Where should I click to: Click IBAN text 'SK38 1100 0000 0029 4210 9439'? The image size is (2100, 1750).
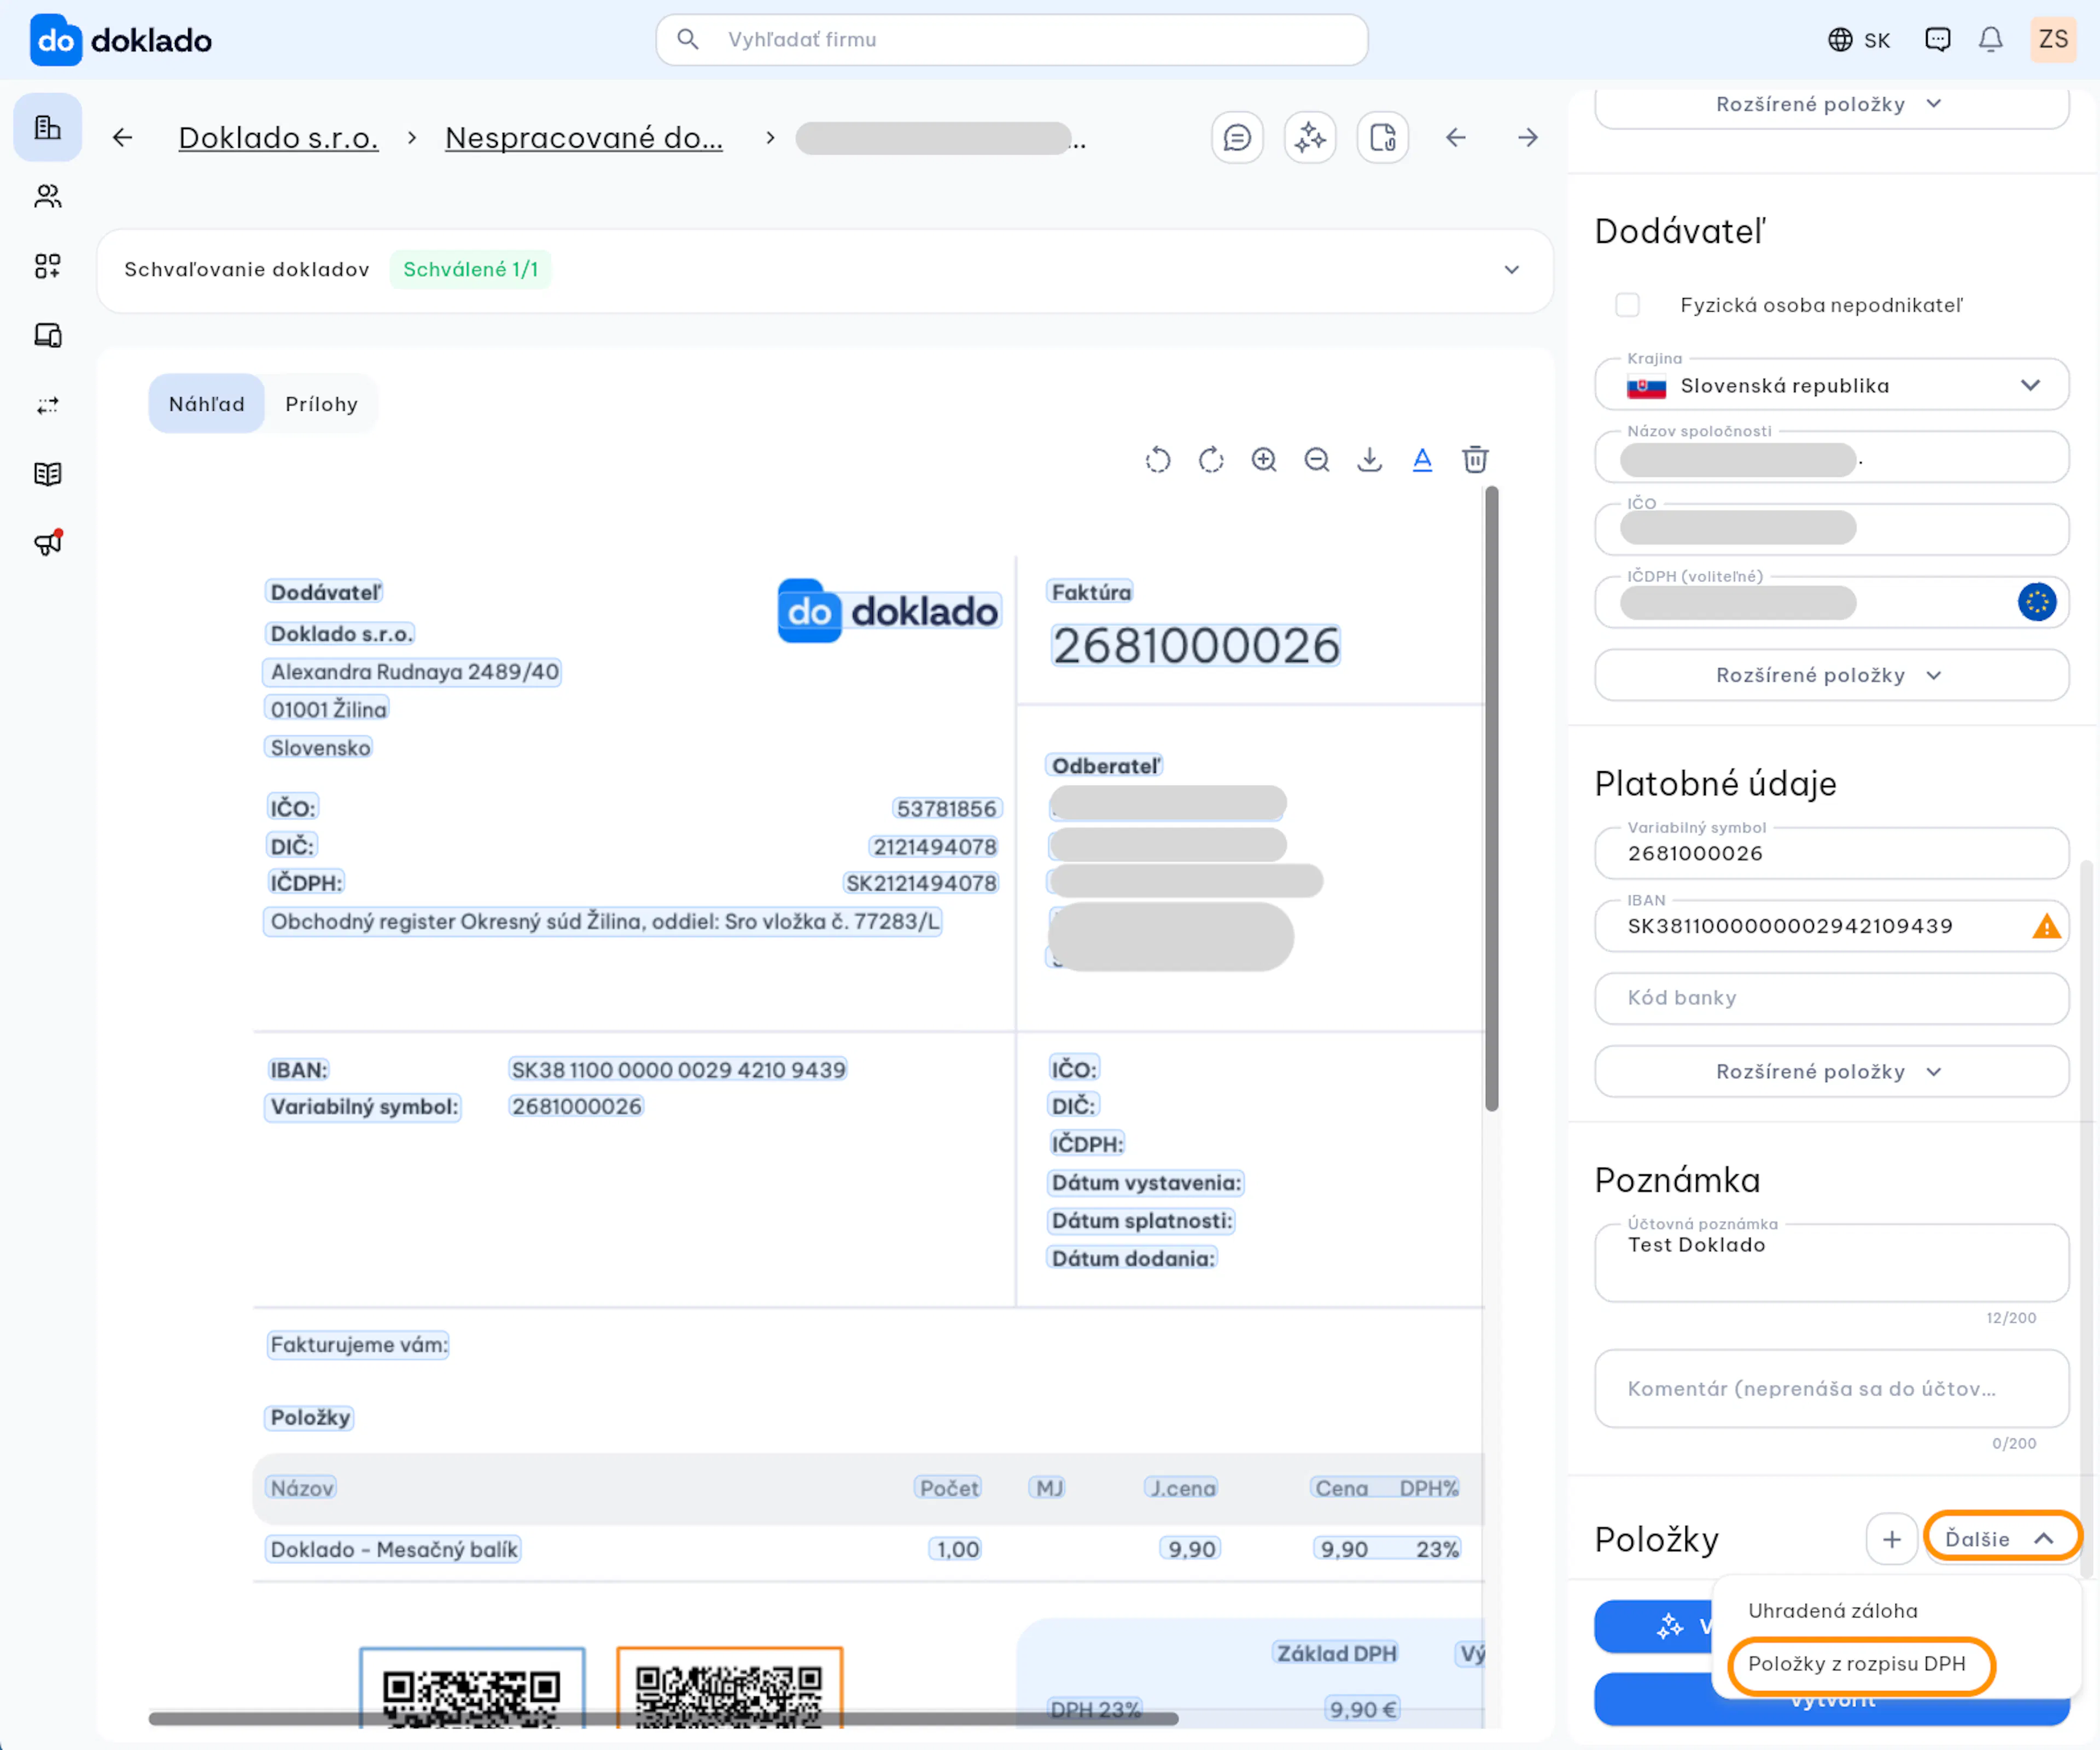tap(678, 1070)
